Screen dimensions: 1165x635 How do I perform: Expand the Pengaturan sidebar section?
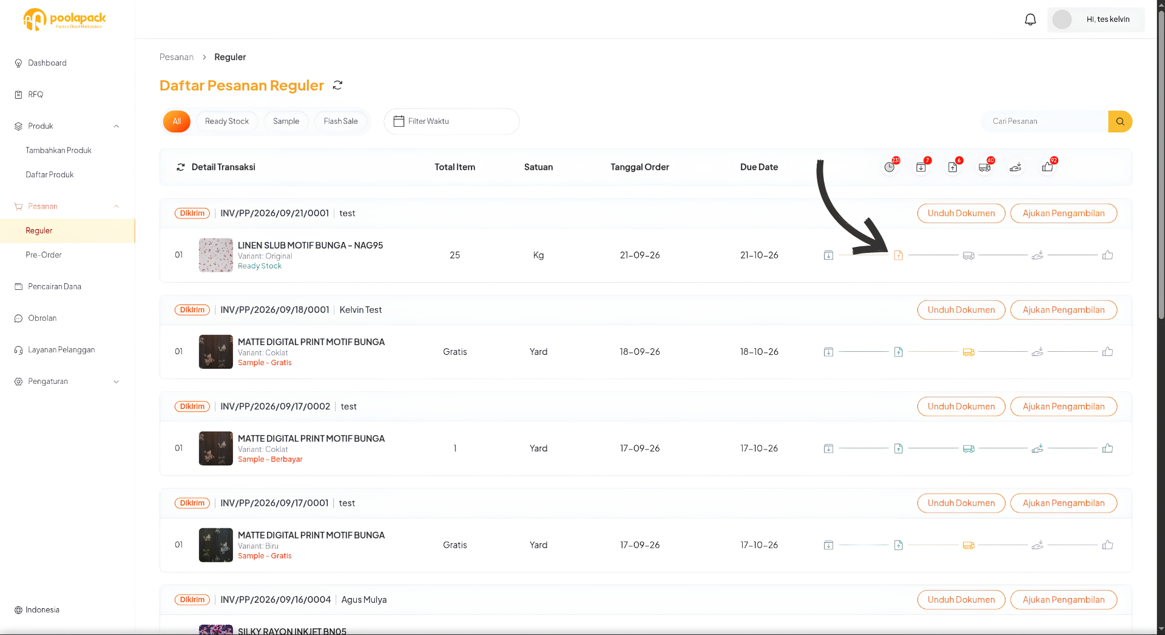click(116, 381)
